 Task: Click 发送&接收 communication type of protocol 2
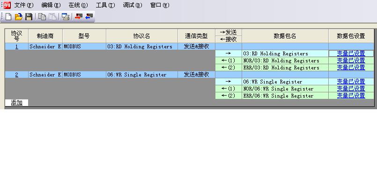tap(196, 75)
